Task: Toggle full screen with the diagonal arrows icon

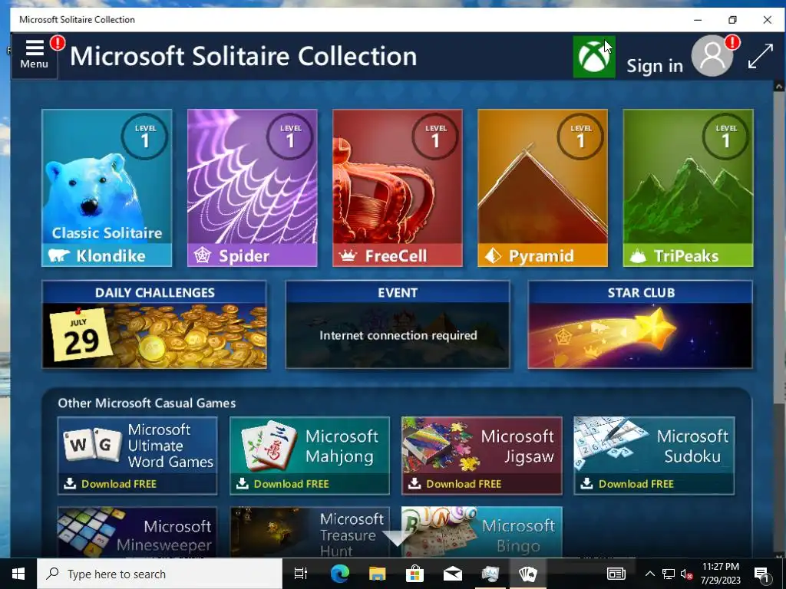Action: 760,56
